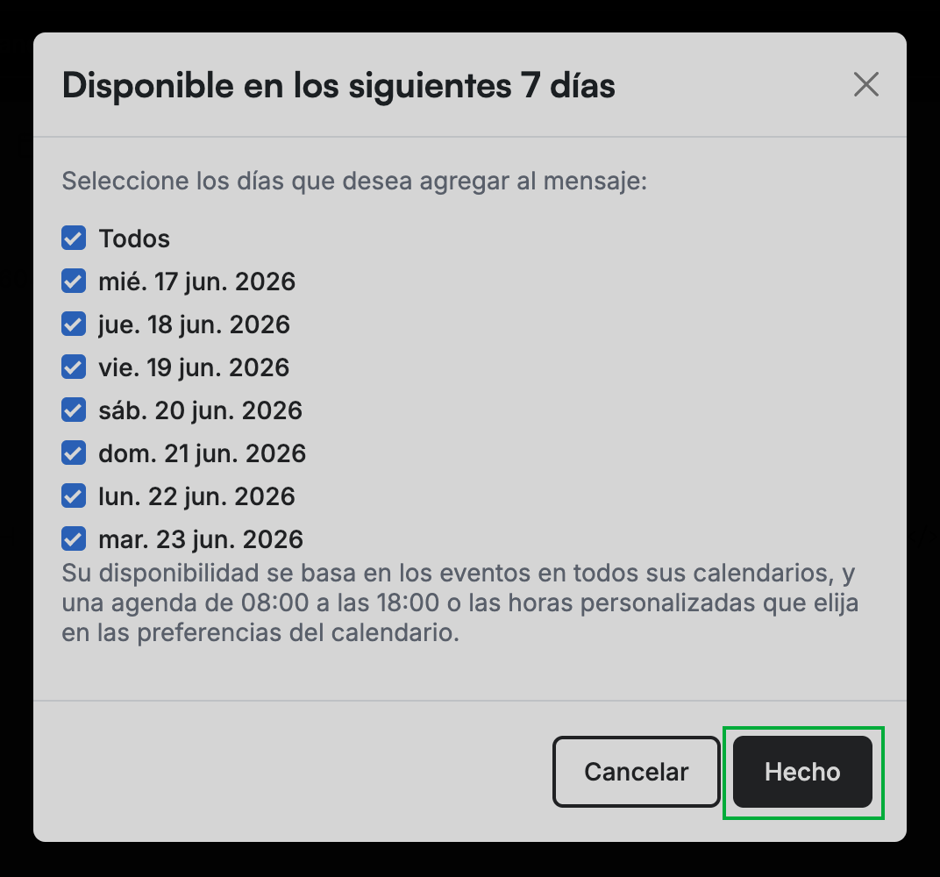
Task: Uncheck the Todos checkbox box
Action: (74, 238)
